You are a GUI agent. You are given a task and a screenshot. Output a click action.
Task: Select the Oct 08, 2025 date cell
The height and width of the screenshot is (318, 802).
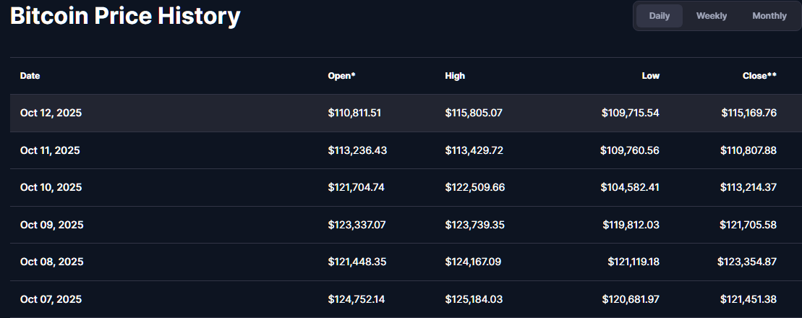tap(51, 262)
